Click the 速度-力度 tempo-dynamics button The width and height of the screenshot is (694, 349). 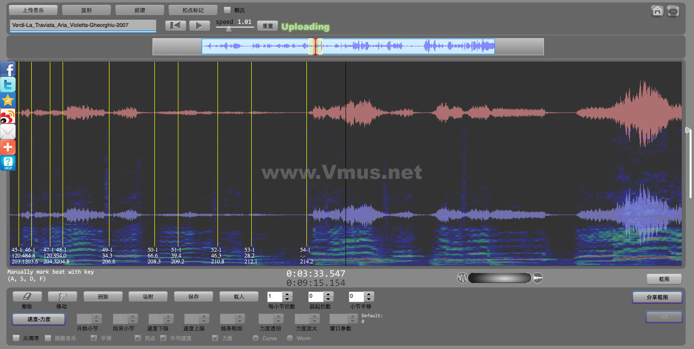(x=39, y=319)
